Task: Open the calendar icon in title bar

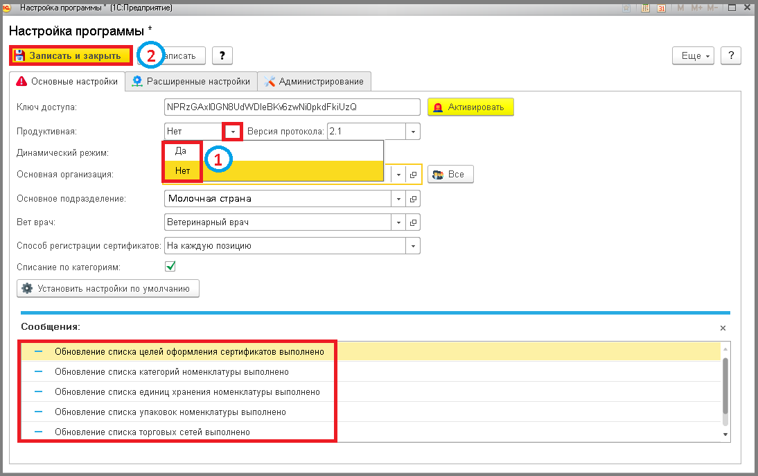Action: tap(661, 8)
